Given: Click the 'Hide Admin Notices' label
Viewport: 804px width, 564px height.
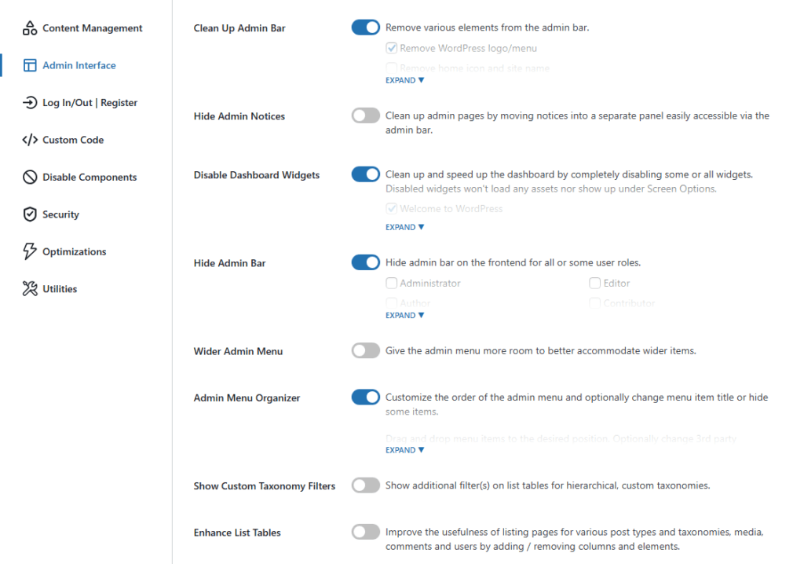Looking at the screenshot, I should [239, 116].
